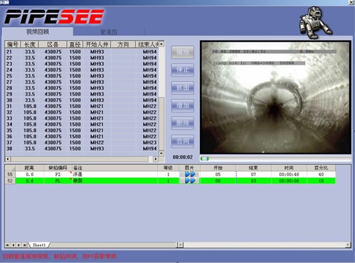The height and width of the screenshot is (263, 355).
Task: Click the 直径 column header
Action: click(75, 44)
